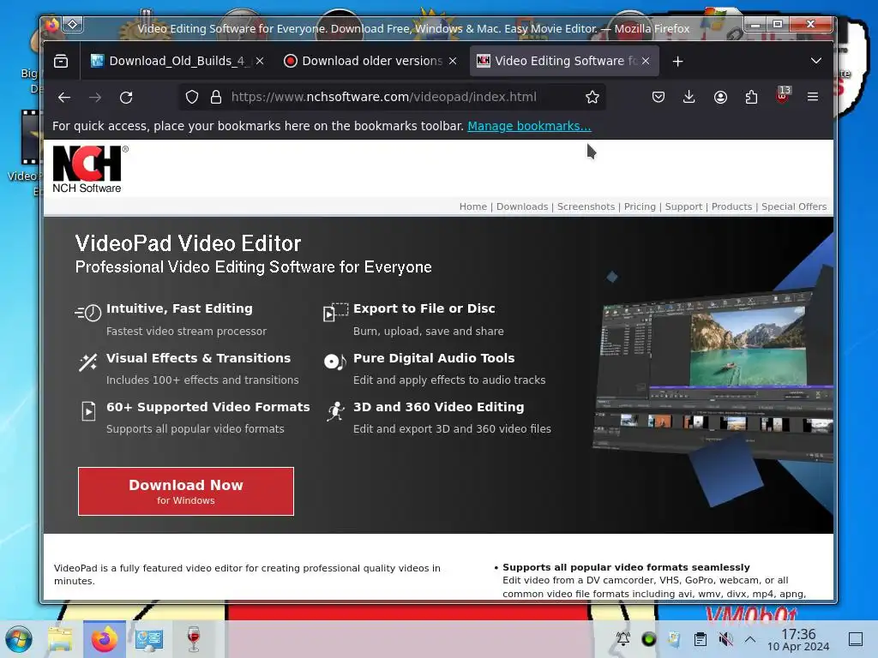
Task: Close the Download older versions tab
Action: point(453,61)
